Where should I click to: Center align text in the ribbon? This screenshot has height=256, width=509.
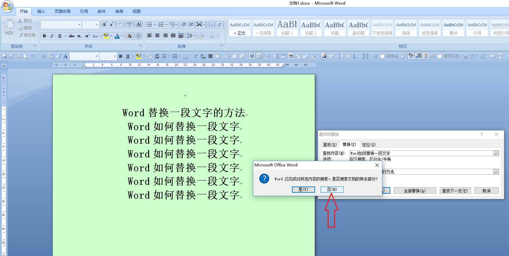(x=158, y=36)
